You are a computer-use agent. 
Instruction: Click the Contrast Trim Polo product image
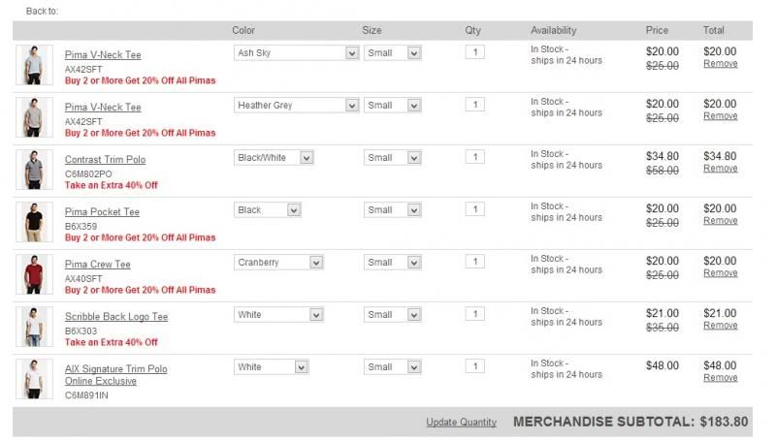click(x=34, y=169)
